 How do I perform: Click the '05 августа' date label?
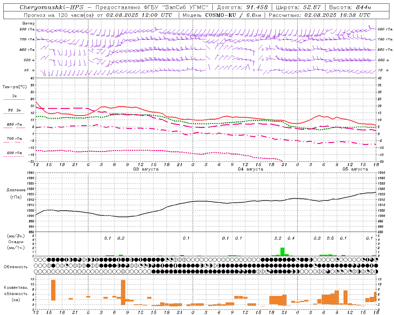[x=355, y=169]
